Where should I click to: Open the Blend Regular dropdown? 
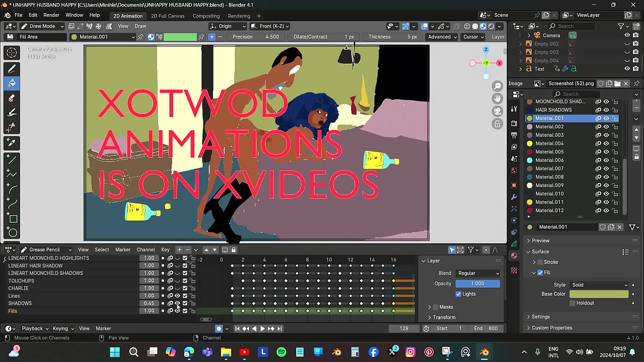point(478,273)
